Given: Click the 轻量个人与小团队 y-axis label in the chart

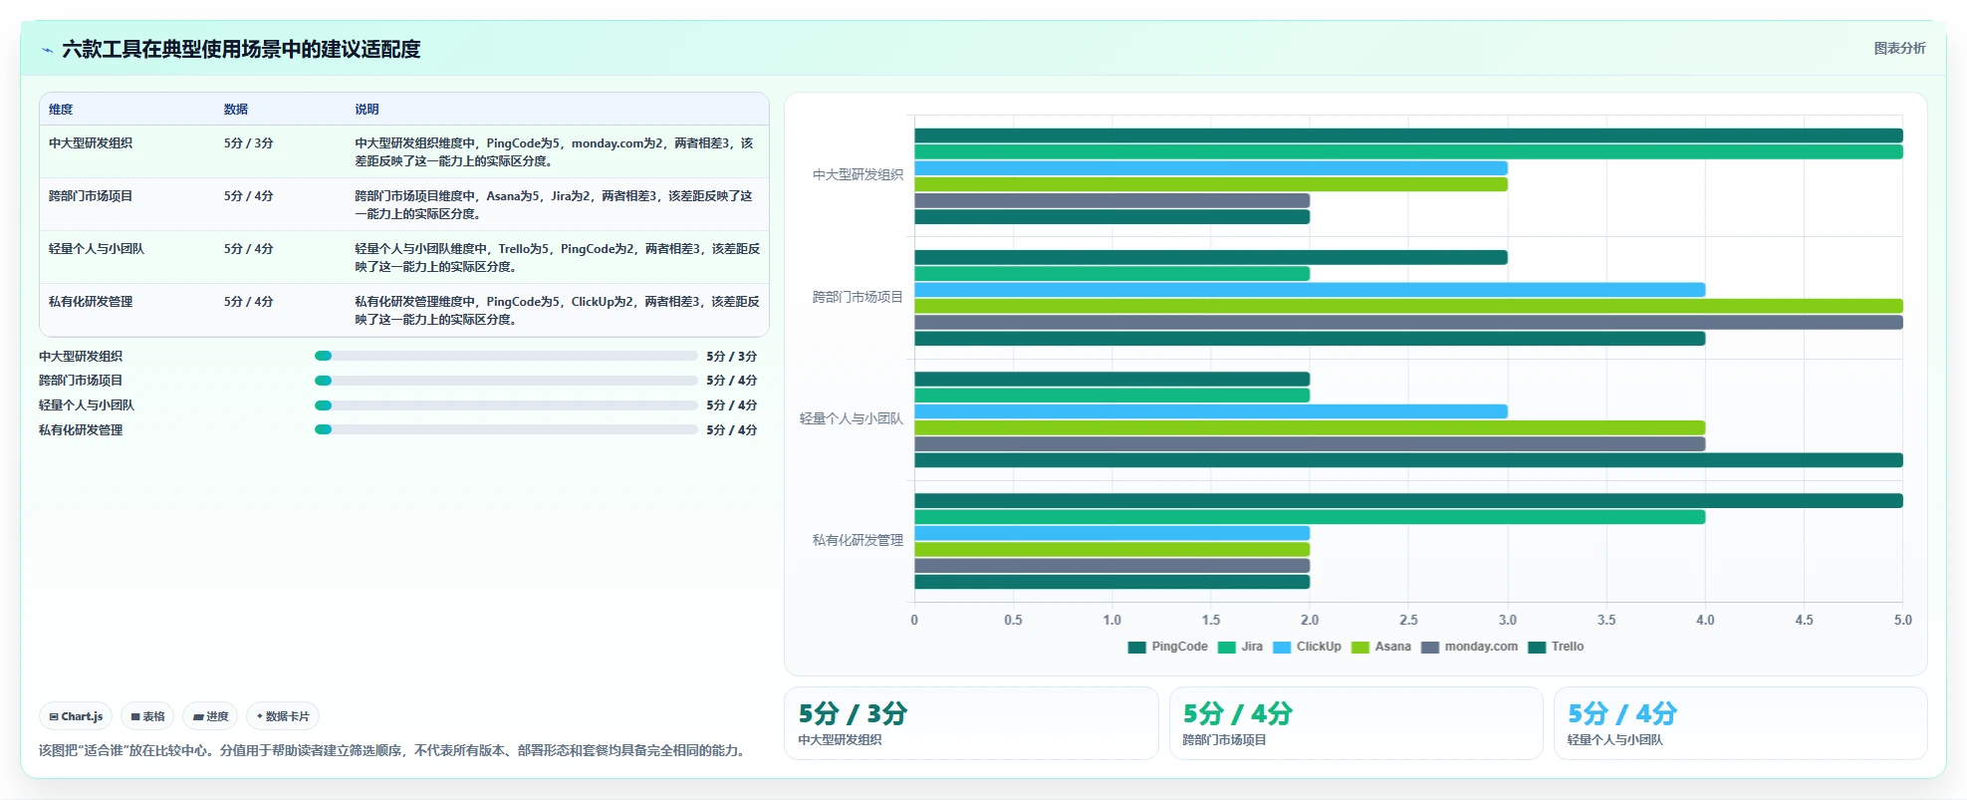Looking at the screenshot, I should coord(852,418).
